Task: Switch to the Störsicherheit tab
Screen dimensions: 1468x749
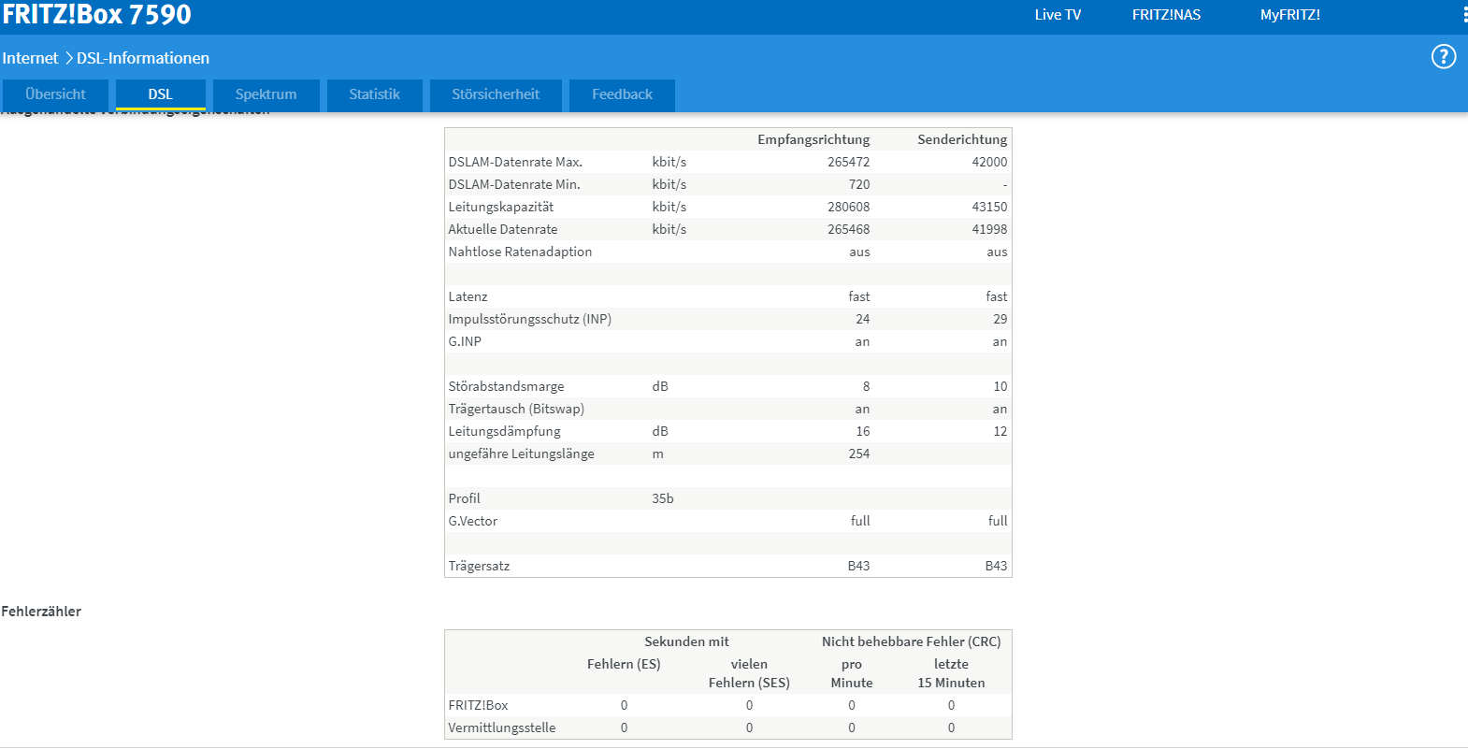Action: point(497,94)
